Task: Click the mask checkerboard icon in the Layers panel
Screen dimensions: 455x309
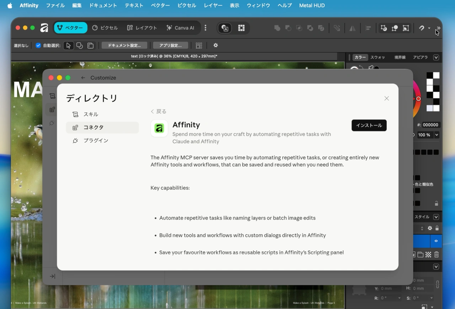Action: pyautogui.click(x=428, y=255)
